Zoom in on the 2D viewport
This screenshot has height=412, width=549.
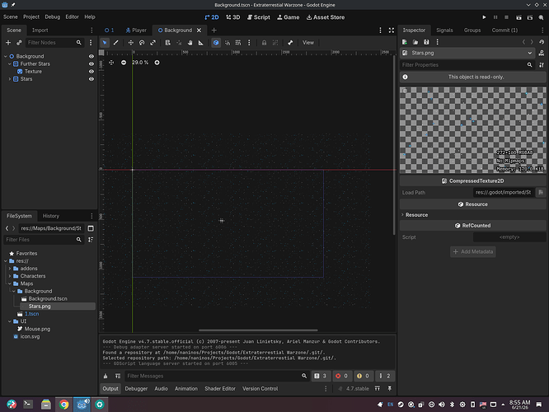click(157, 63)
